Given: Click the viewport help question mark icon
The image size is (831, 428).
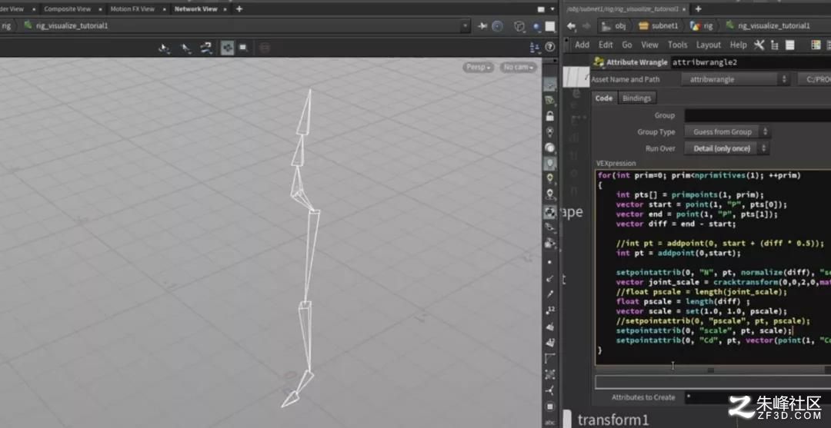Looking at the screenshot, I should (549, 48).
